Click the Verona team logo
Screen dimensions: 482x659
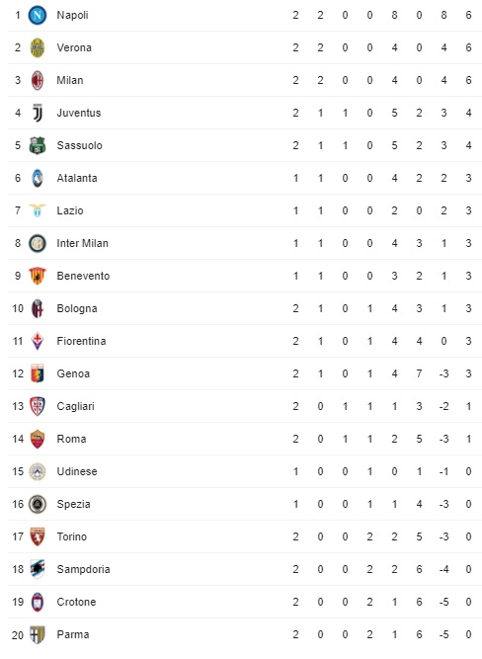[x=37, y=47]
